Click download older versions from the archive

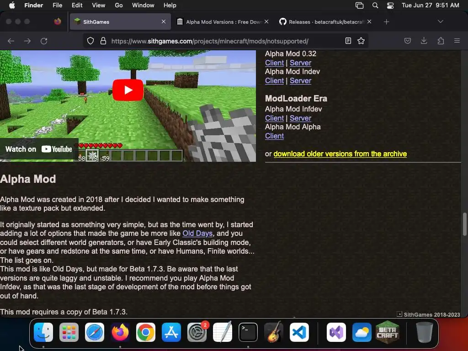point(340,154)
